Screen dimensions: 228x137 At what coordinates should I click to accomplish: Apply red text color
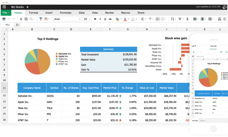tap(125, 19)
